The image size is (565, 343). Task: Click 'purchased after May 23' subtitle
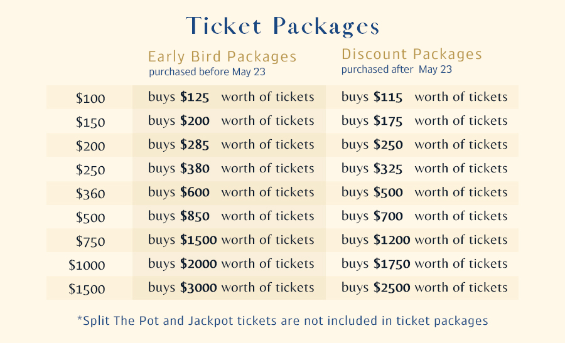tap(397, 69)
